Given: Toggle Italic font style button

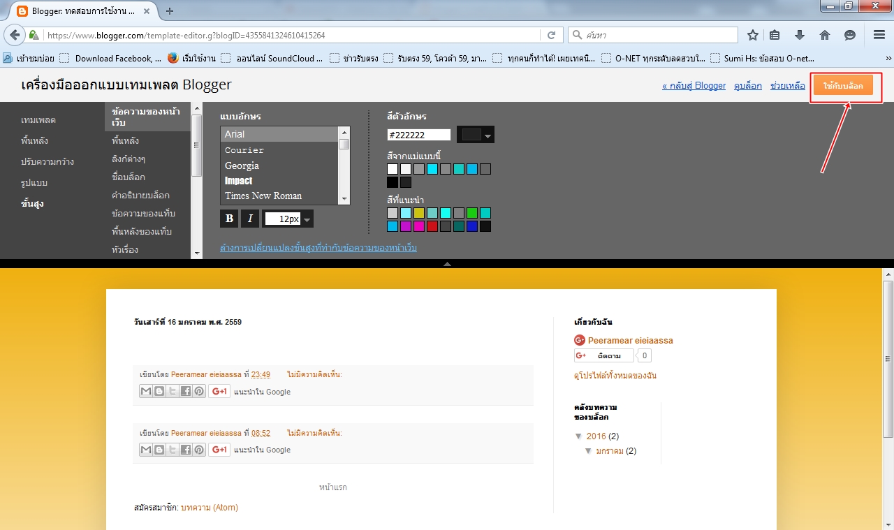Looking at the screenshot, I should [250, 219].
